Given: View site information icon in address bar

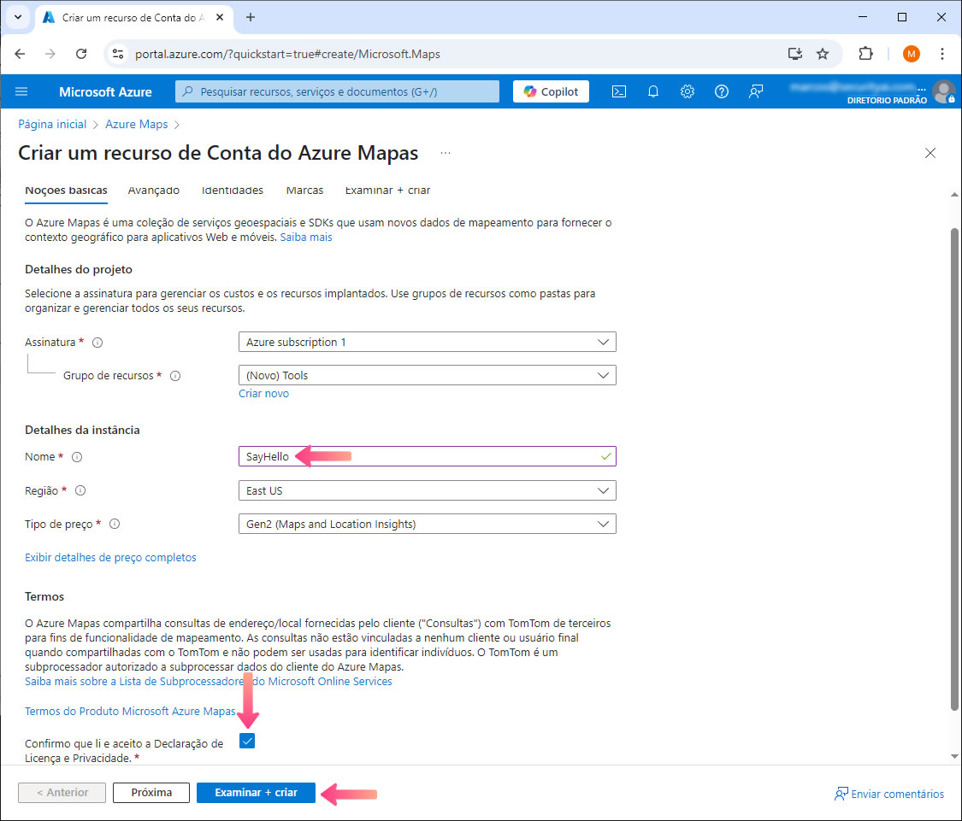Looking at the screenshot, I should point(118,54).
